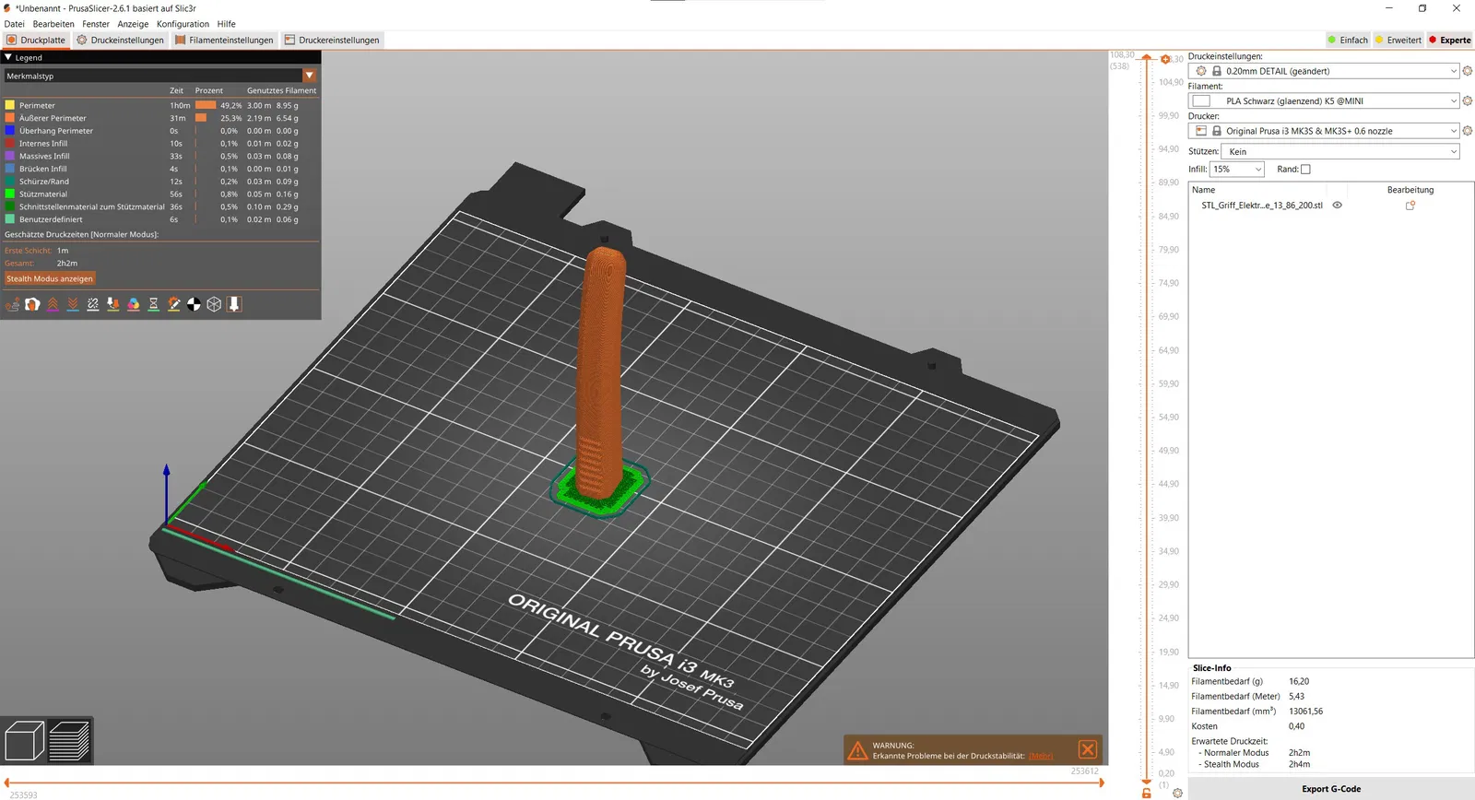Click the Überhang Perimeter legend row
1475x800 pixels.
click(x=160, y=131)
